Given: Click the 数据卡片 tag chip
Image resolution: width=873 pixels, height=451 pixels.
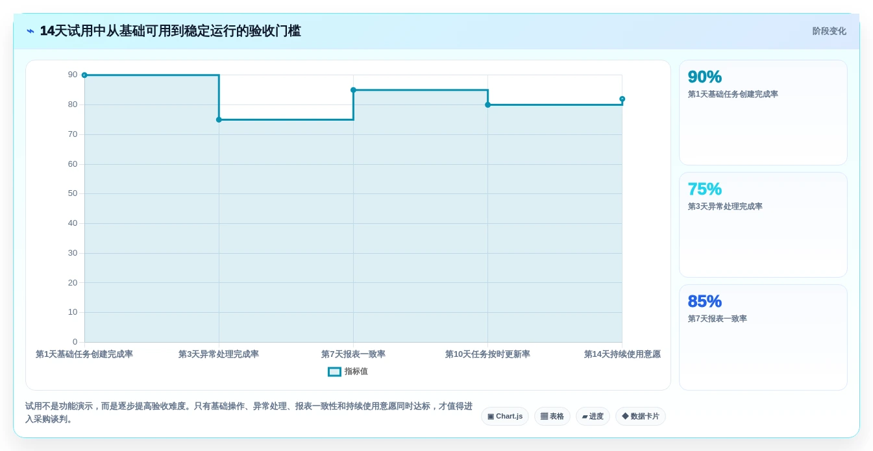Looking at the screenshot, I should tap(641, 417).
